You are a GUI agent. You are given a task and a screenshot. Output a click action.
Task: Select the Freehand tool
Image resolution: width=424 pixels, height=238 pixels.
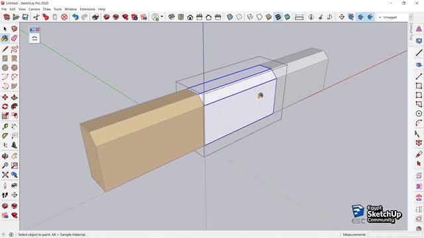click(x=15, y=49)
